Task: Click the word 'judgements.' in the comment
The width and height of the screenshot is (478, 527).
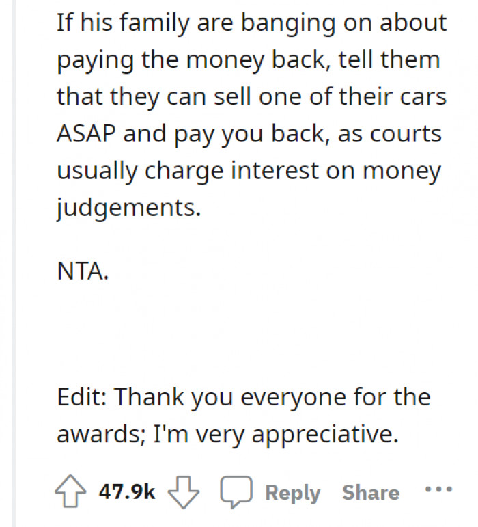Action: [128, 207]
